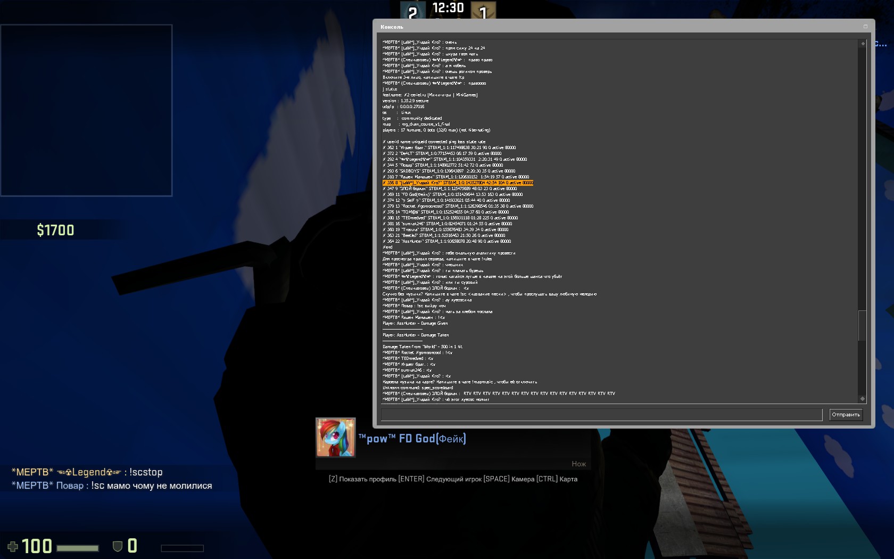The image size is (894, 559).
Task: Close the Консоль window
Action: pyautogui.click(x=865, y=27)
